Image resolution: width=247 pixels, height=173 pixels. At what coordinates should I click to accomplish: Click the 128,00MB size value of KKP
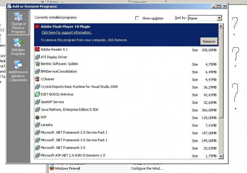209,118
